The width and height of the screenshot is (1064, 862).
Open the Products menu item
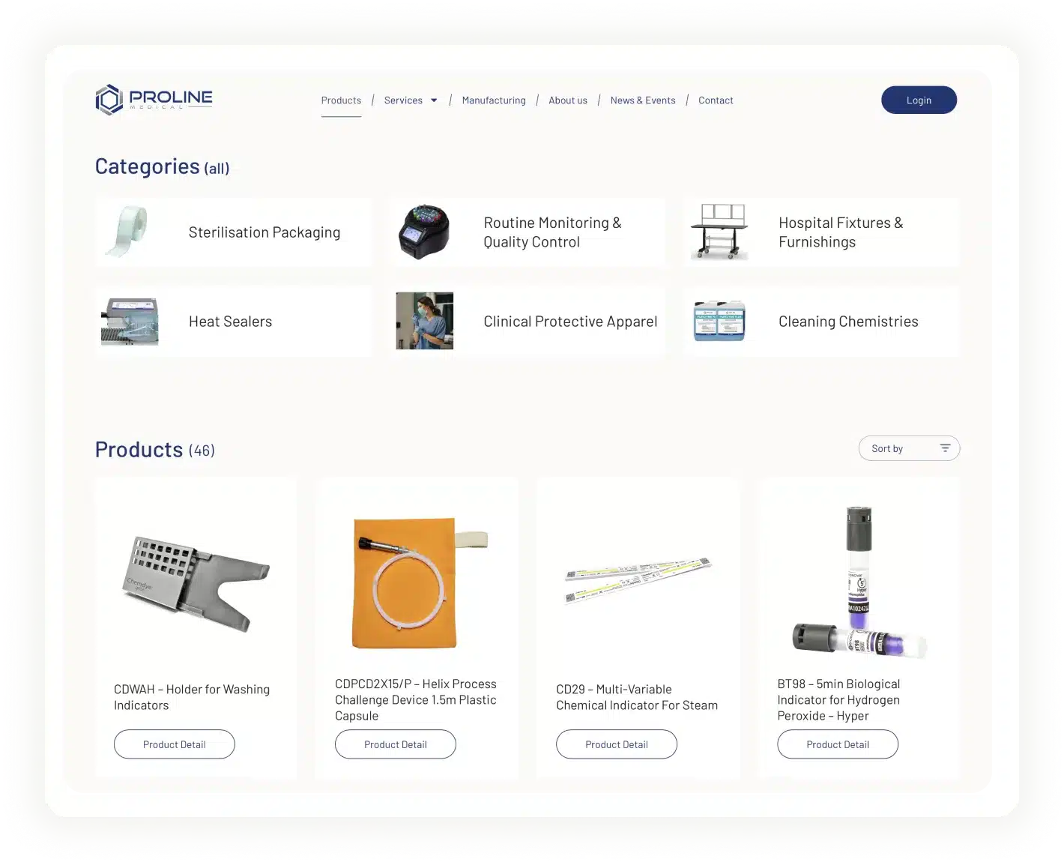coord(341,100)
